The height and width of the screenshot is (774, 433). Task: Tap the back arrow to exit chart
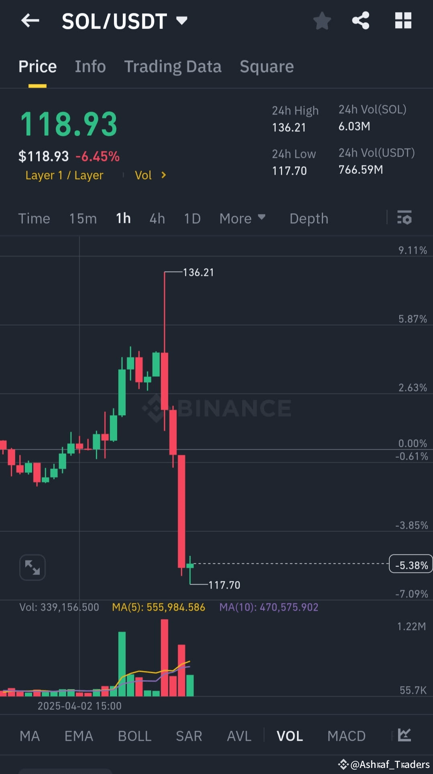pyautogui.click(x=30, y=21)
